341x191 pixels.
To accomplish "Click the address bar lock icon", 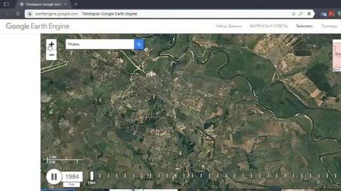I will point(30,14).
